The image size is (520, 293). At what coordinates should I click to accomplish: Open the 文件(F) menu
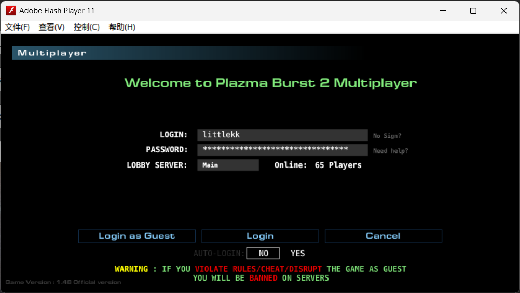[17, 27]
